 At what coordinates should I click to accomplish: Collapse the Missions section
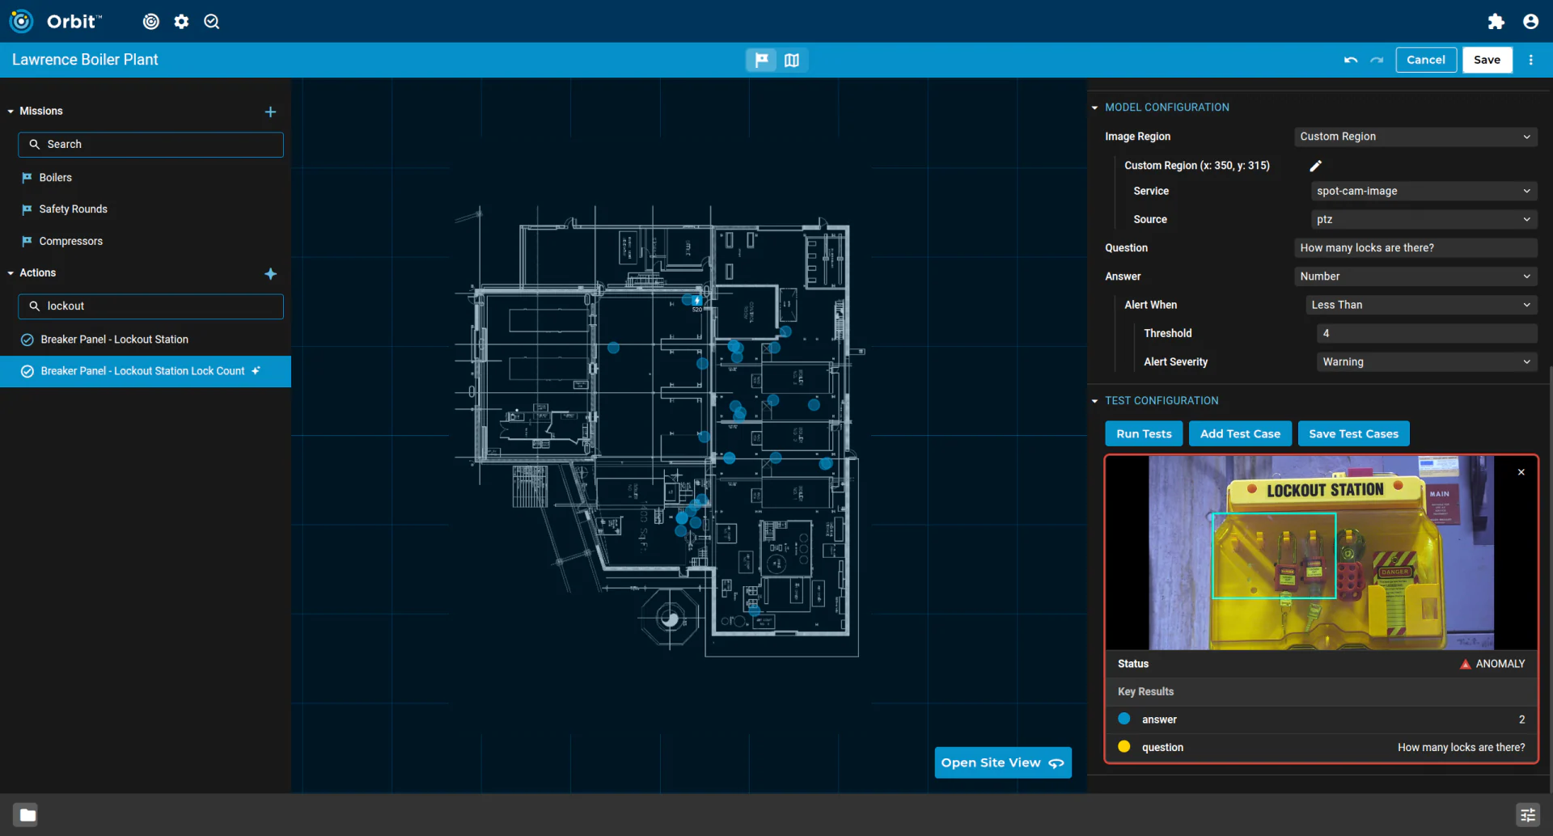[11, 112]
